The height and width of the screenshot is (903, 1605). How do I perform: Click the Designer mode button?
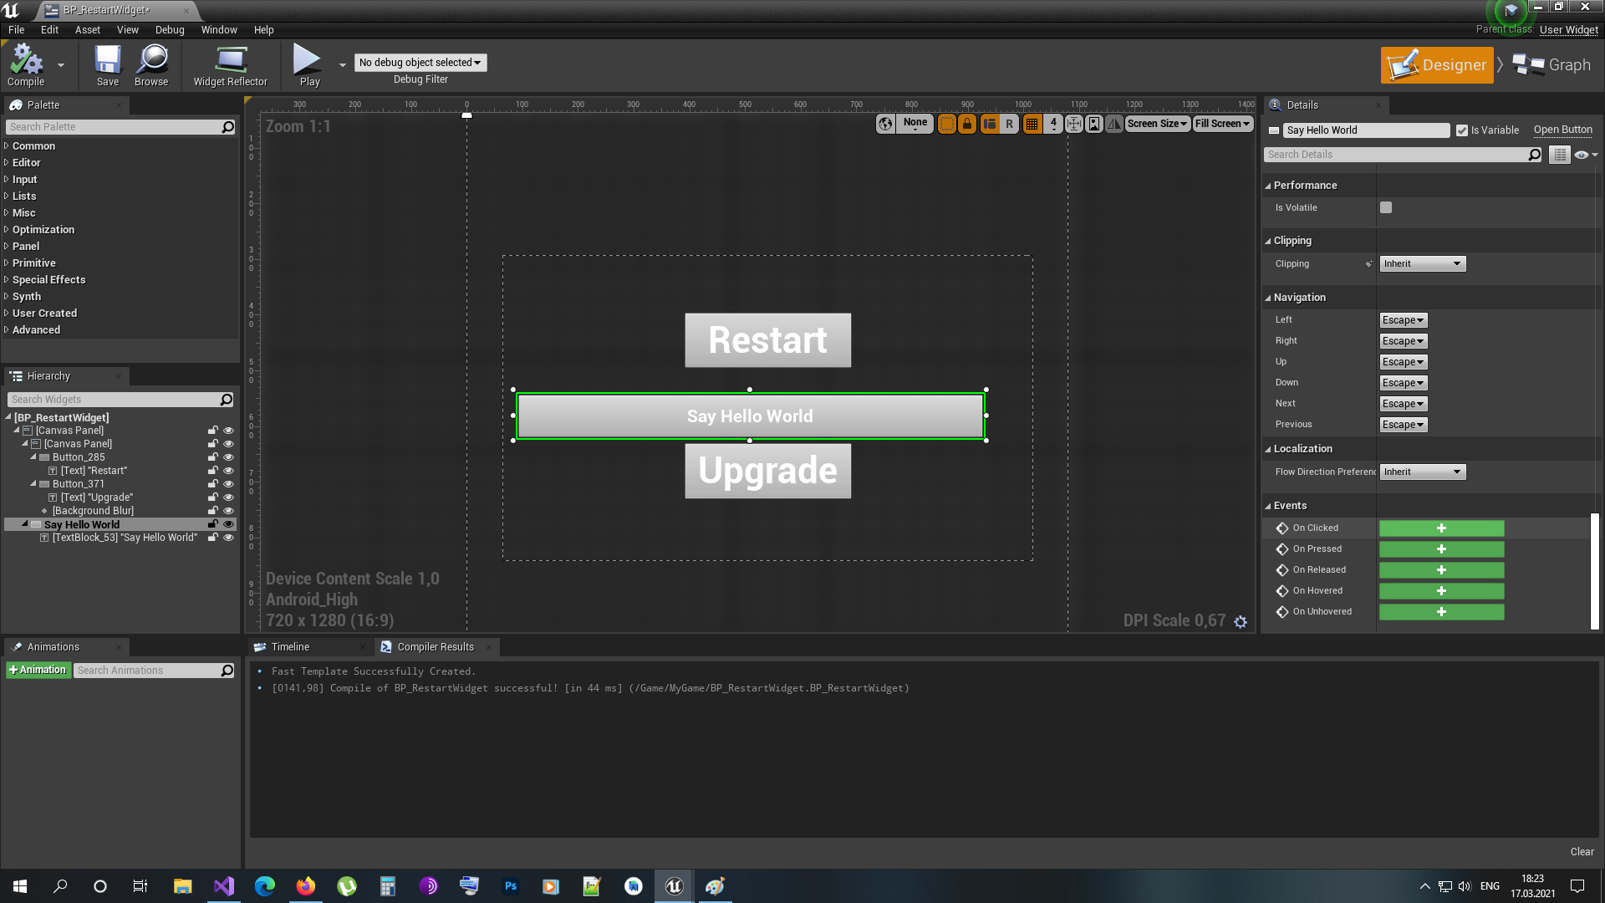coord(1437,65)
